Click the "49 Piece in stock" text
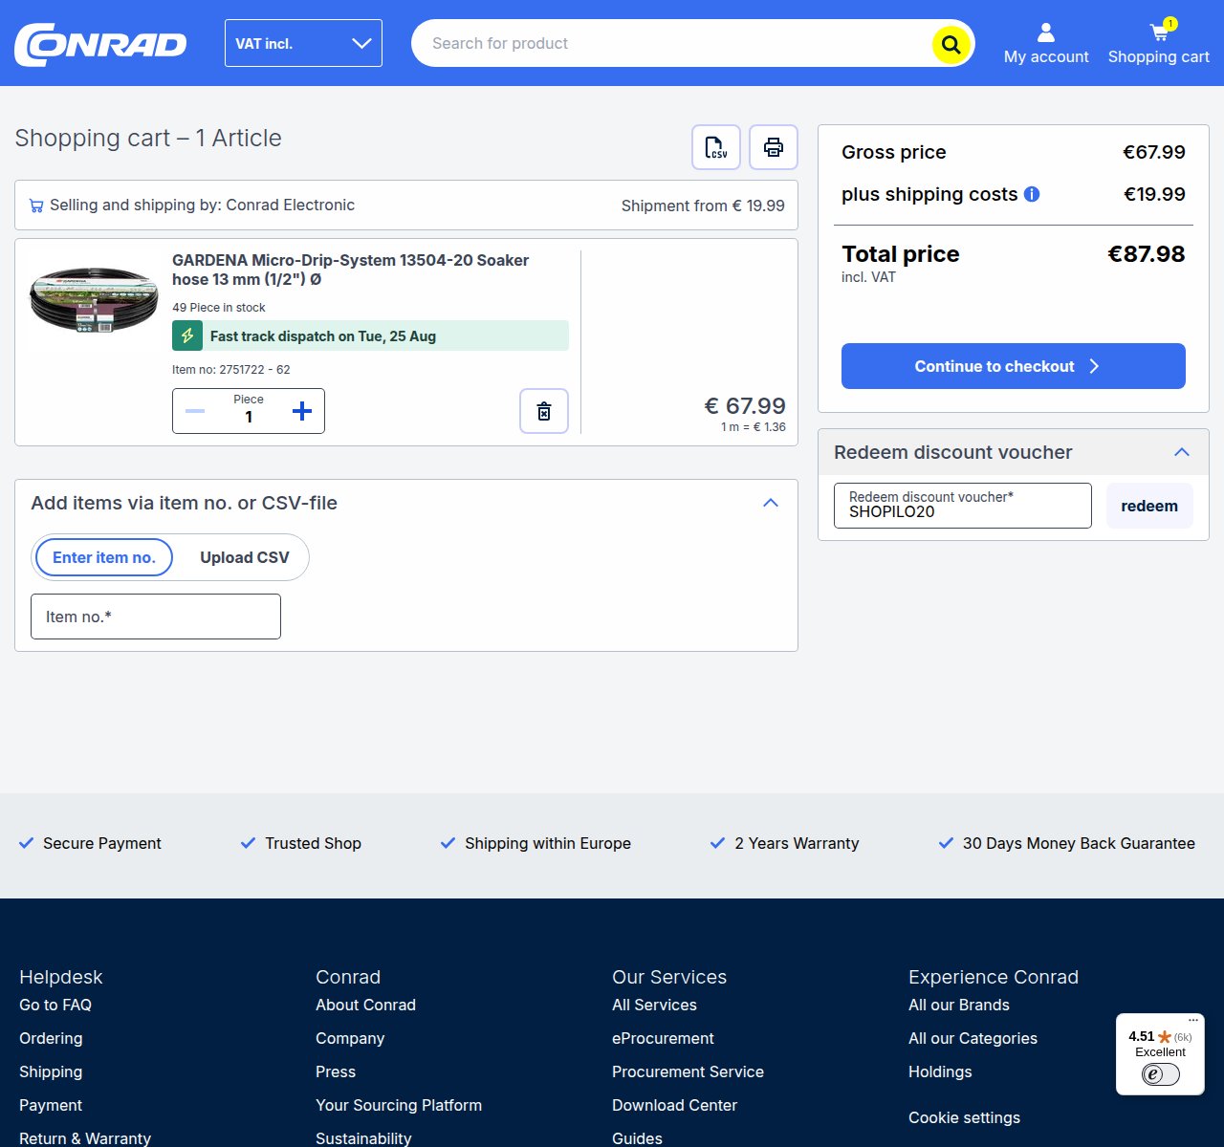 pyautogui.click(x=219, y=308)
